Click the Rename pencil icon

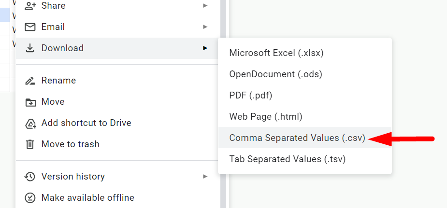tap(30, 81)
